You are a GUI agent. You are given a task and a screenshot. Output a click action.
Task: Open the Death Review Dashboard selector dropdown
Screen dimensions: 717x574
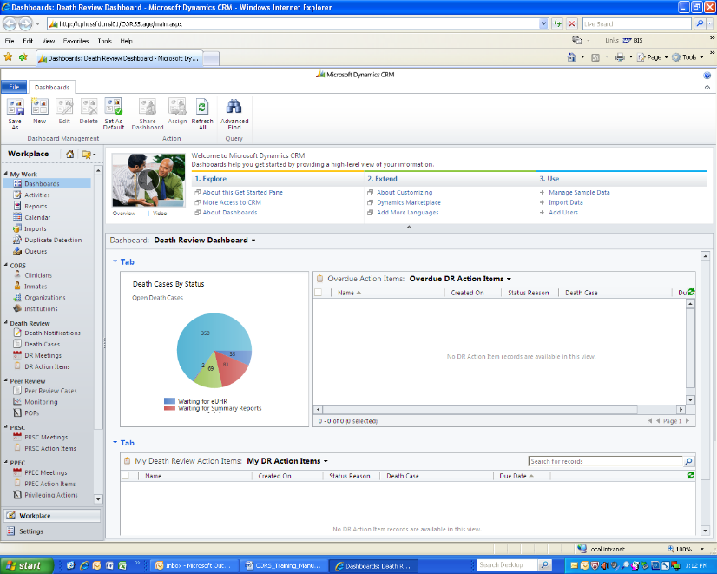point(253,241)
